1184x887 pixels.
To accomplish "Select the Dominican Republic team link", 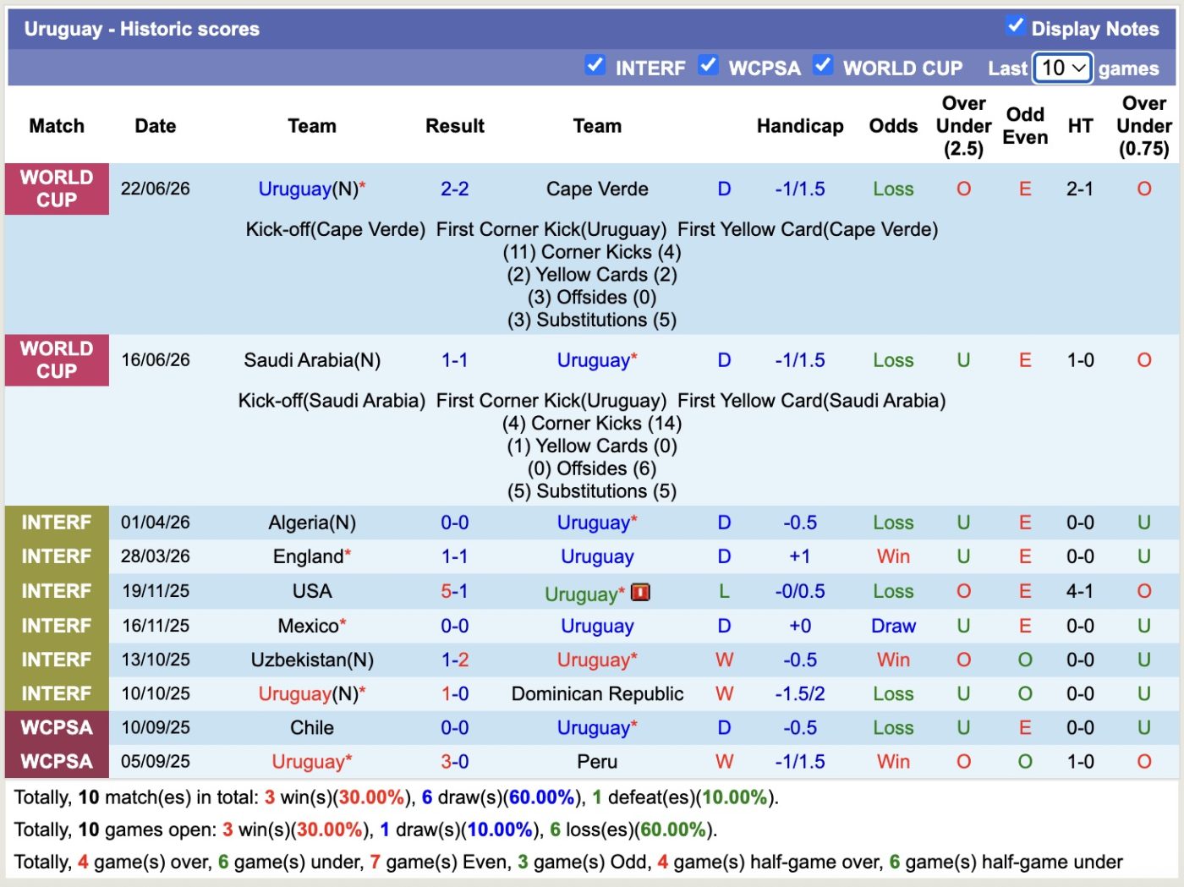I will tap(597, 693).
